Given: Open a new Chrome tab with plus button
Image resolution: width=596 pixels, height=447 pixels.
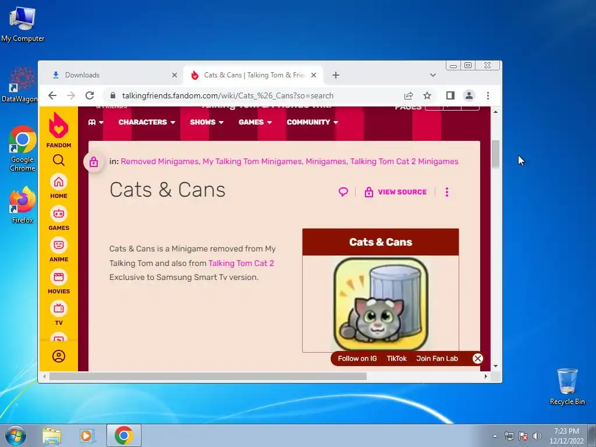Looking at the screenshot, I should pyautogui.click(x=336, y=75).
